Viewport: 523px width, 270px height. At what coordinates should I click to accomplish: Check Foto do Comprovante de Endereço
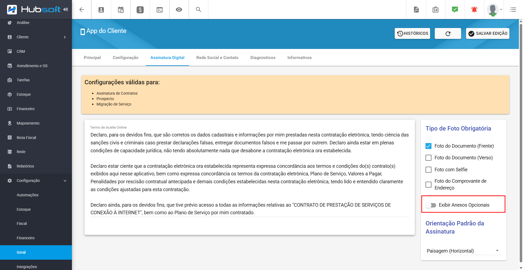[428, 185]
